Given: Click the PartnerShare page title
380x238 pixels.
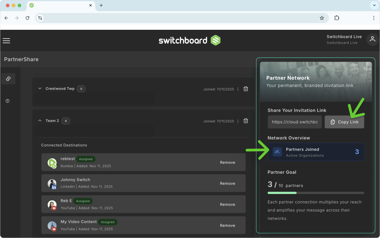Looking at the screenshot, I should pos(21,59).
